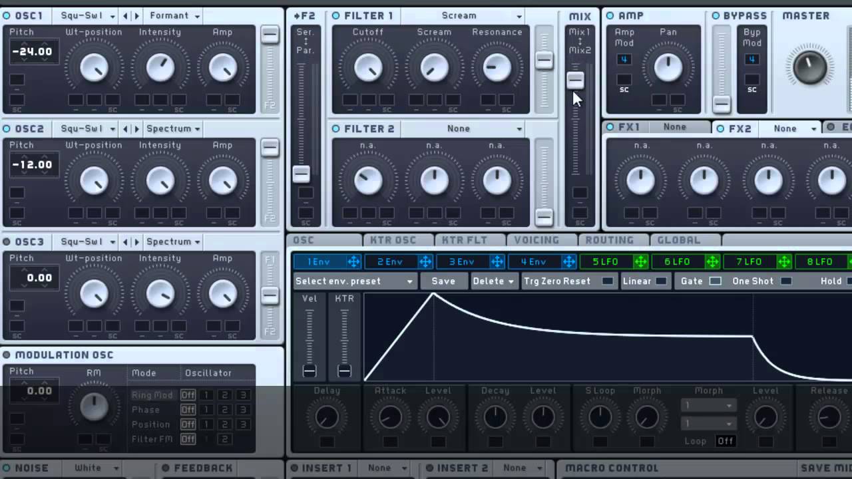The image size is (852, 479).
Task: Click the envelope Attack knob
Action: 390,417
